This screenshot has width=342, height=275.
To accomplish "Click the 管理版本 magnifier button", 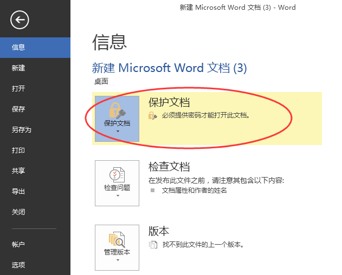I will click(117, 247).
